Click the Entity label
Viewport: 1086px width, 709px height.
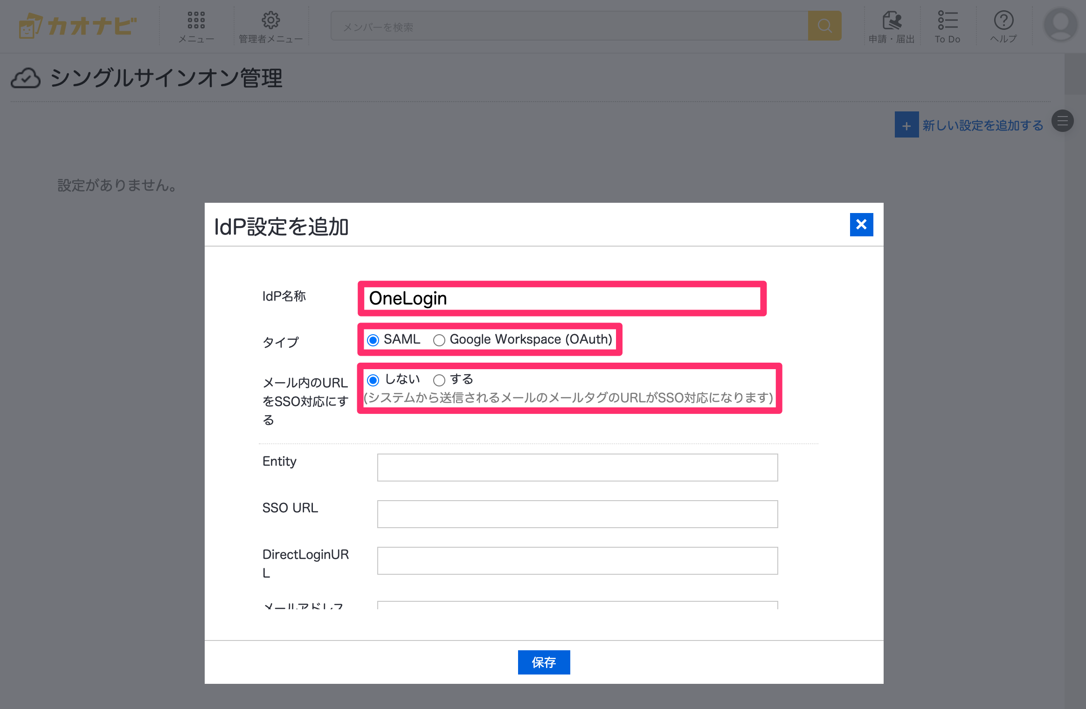click(x=279, y=461)
